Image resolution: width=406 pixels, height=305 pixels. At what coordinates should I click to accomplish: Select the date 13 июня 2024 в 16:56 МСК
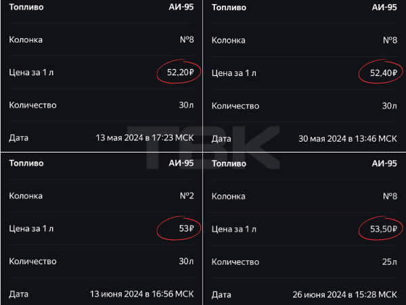click(141, 294)
